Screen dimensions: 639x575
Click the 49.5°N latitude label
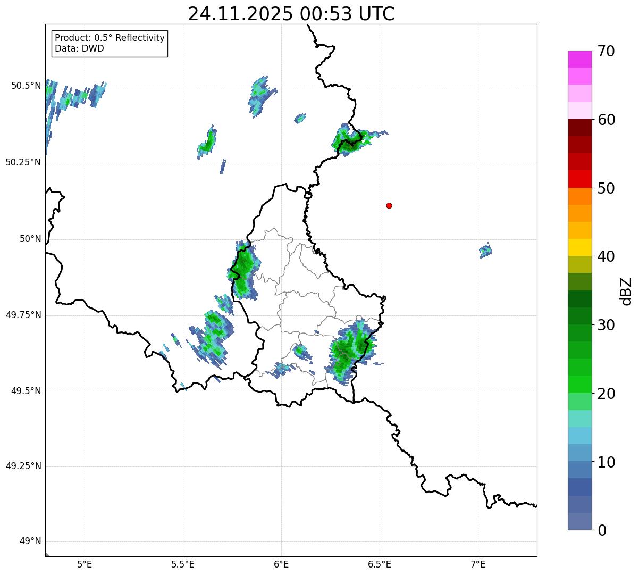point(26,391)
